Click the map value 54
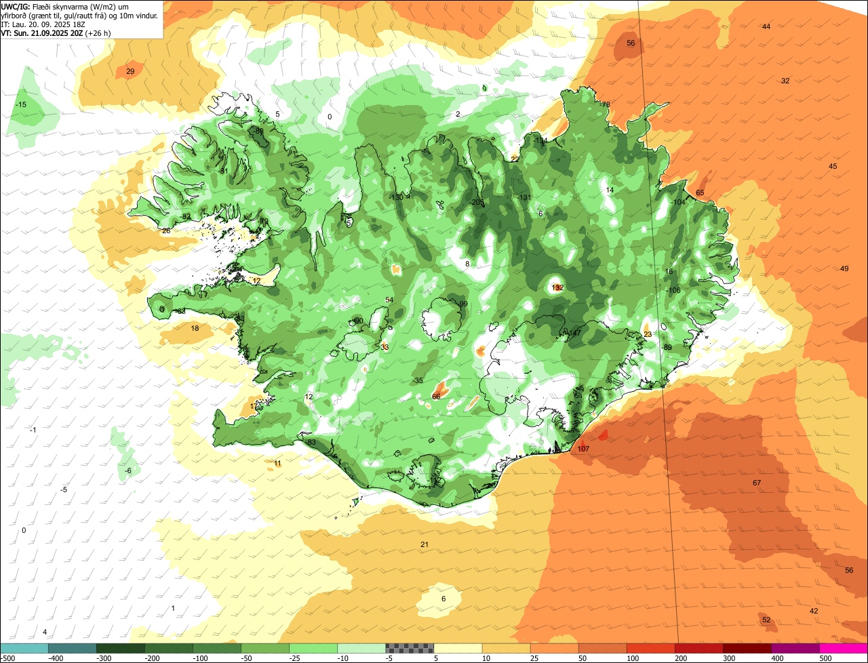868x663 pixels. click(389, 300)
